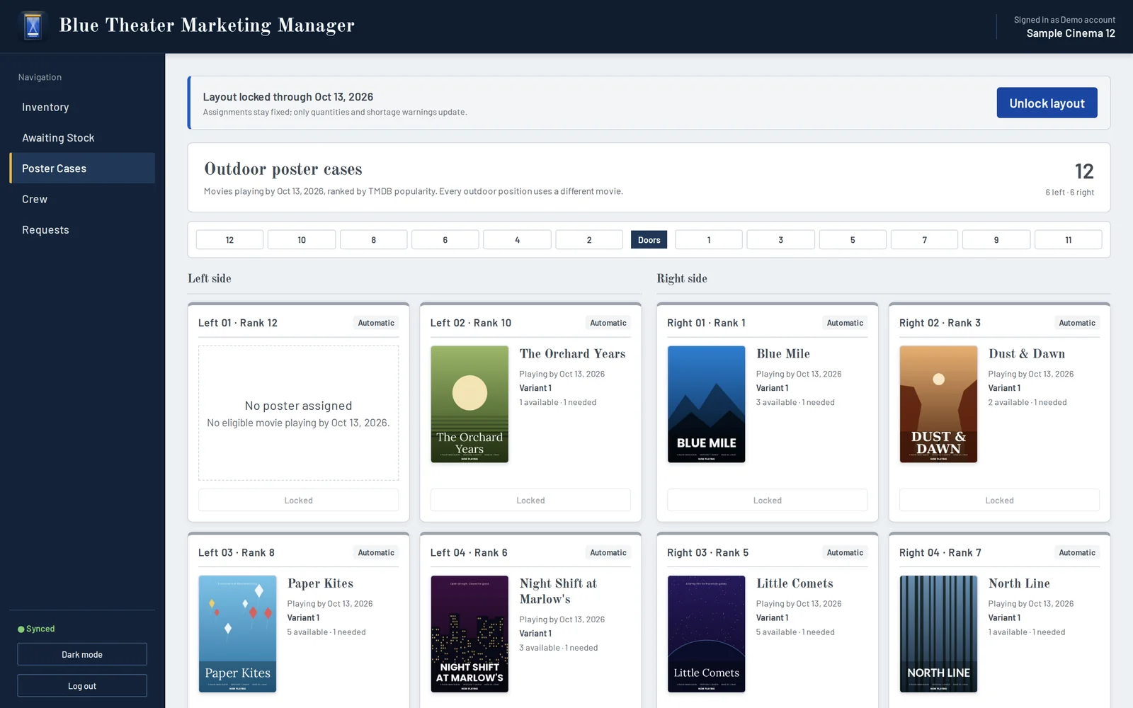Viewport: 1133px width, 708px height.
Task: Click the Unlock layout button
Action: tap(1047, 103)
